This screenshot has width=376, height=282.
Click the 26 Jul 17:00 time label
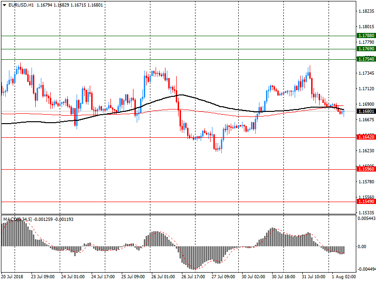tap(193, 277)
